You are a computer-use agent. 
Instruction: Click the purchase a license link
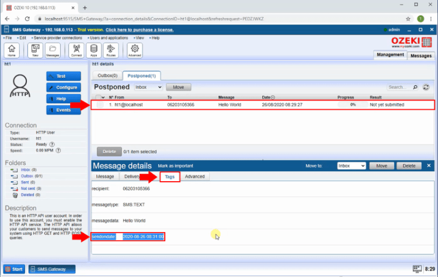[x=140, y=30]
